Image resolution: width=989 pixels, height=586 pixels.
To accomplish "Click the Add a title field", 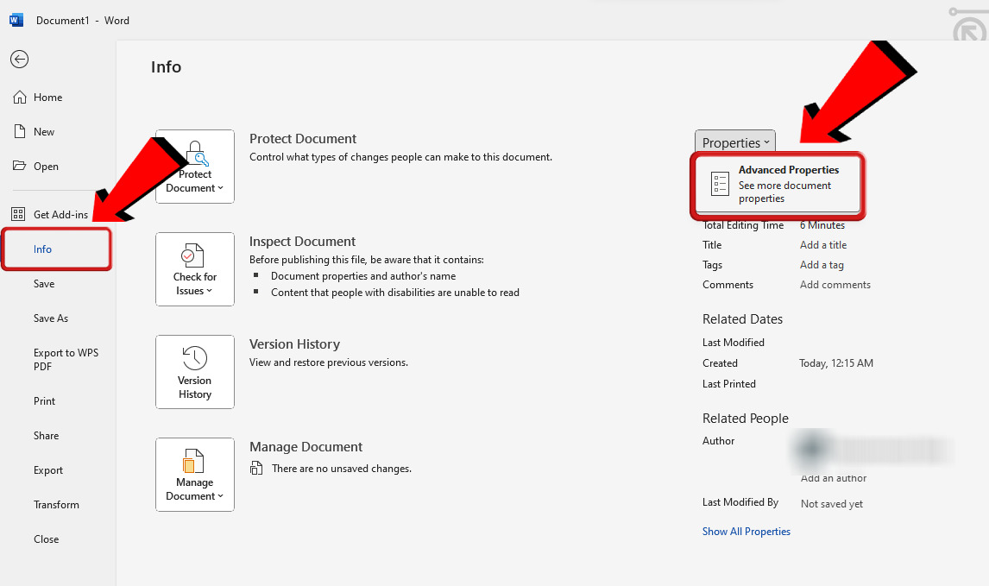I will [823, 245].
